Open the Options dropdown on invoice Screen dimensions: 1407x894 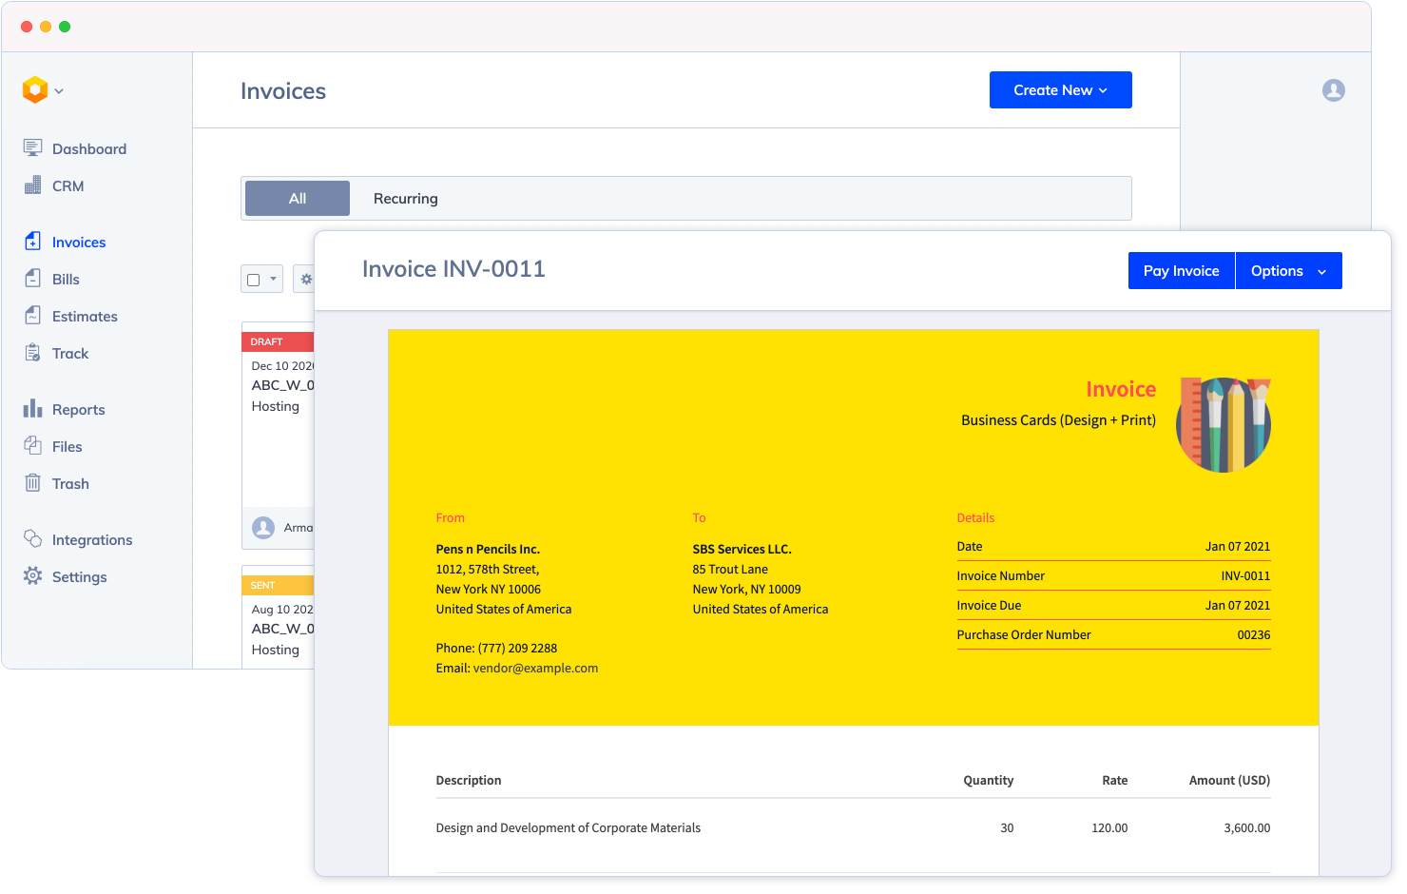[x=1288, y=271]
